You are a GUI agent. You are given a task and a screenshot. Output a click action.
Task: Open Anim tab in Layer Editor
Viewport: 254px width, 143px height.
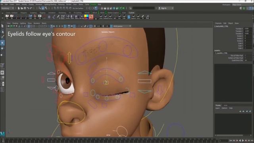tap(225, 105)
